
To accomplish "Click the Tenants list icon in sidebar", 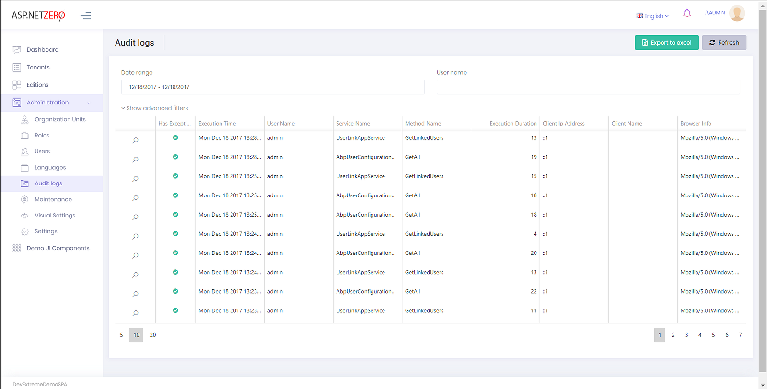I will coord(17,68).
